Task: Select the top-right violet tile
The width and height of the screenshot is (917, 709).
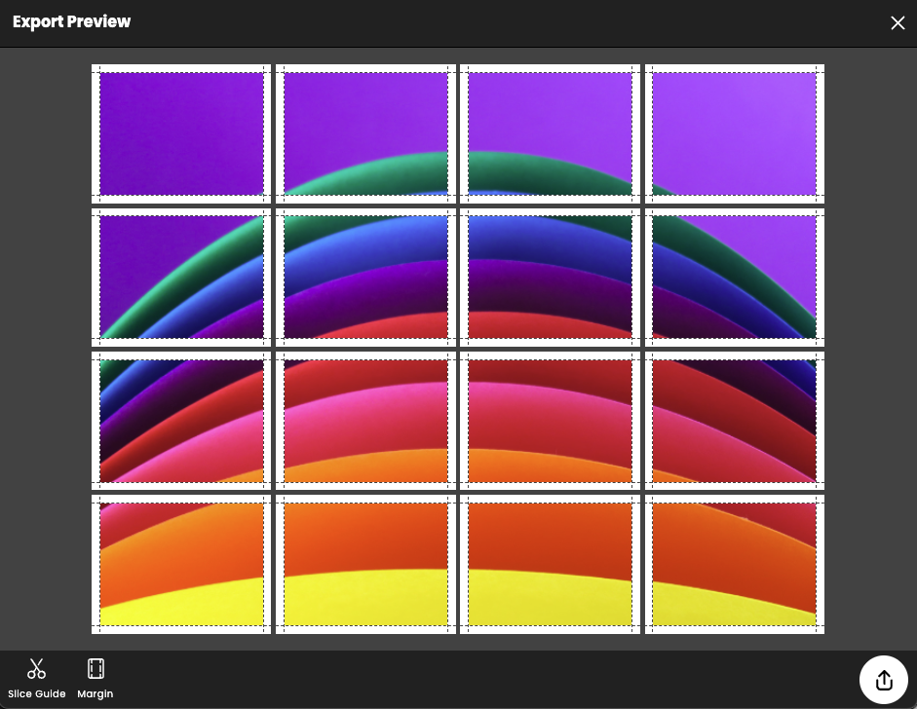Action: pyautogui.click(x=734, y=133)
